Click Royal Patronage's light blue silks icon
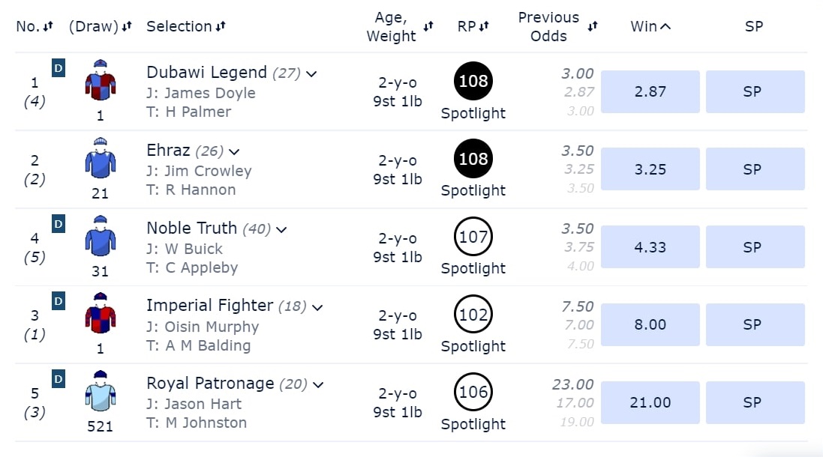The width and height of the screenshot is (823, 457). coord(101,393)
